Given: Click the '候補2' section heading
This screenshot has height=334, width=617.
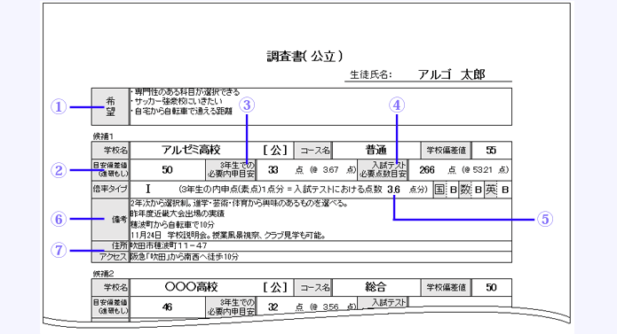Looking at the screenshot, I should click(x=103, y=274).
